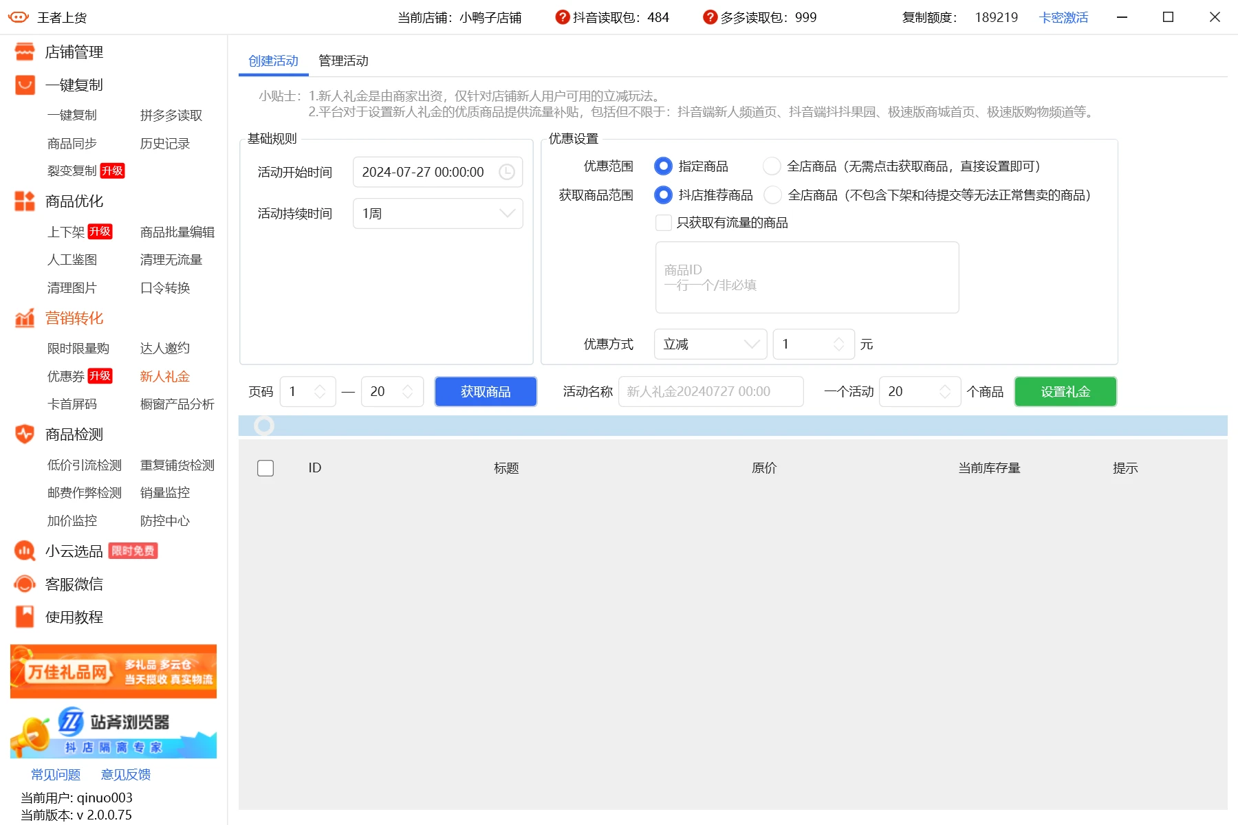Toggle the select-all checkbox in table header
Screen dimensions: 1238x825
tap(265, 468)
